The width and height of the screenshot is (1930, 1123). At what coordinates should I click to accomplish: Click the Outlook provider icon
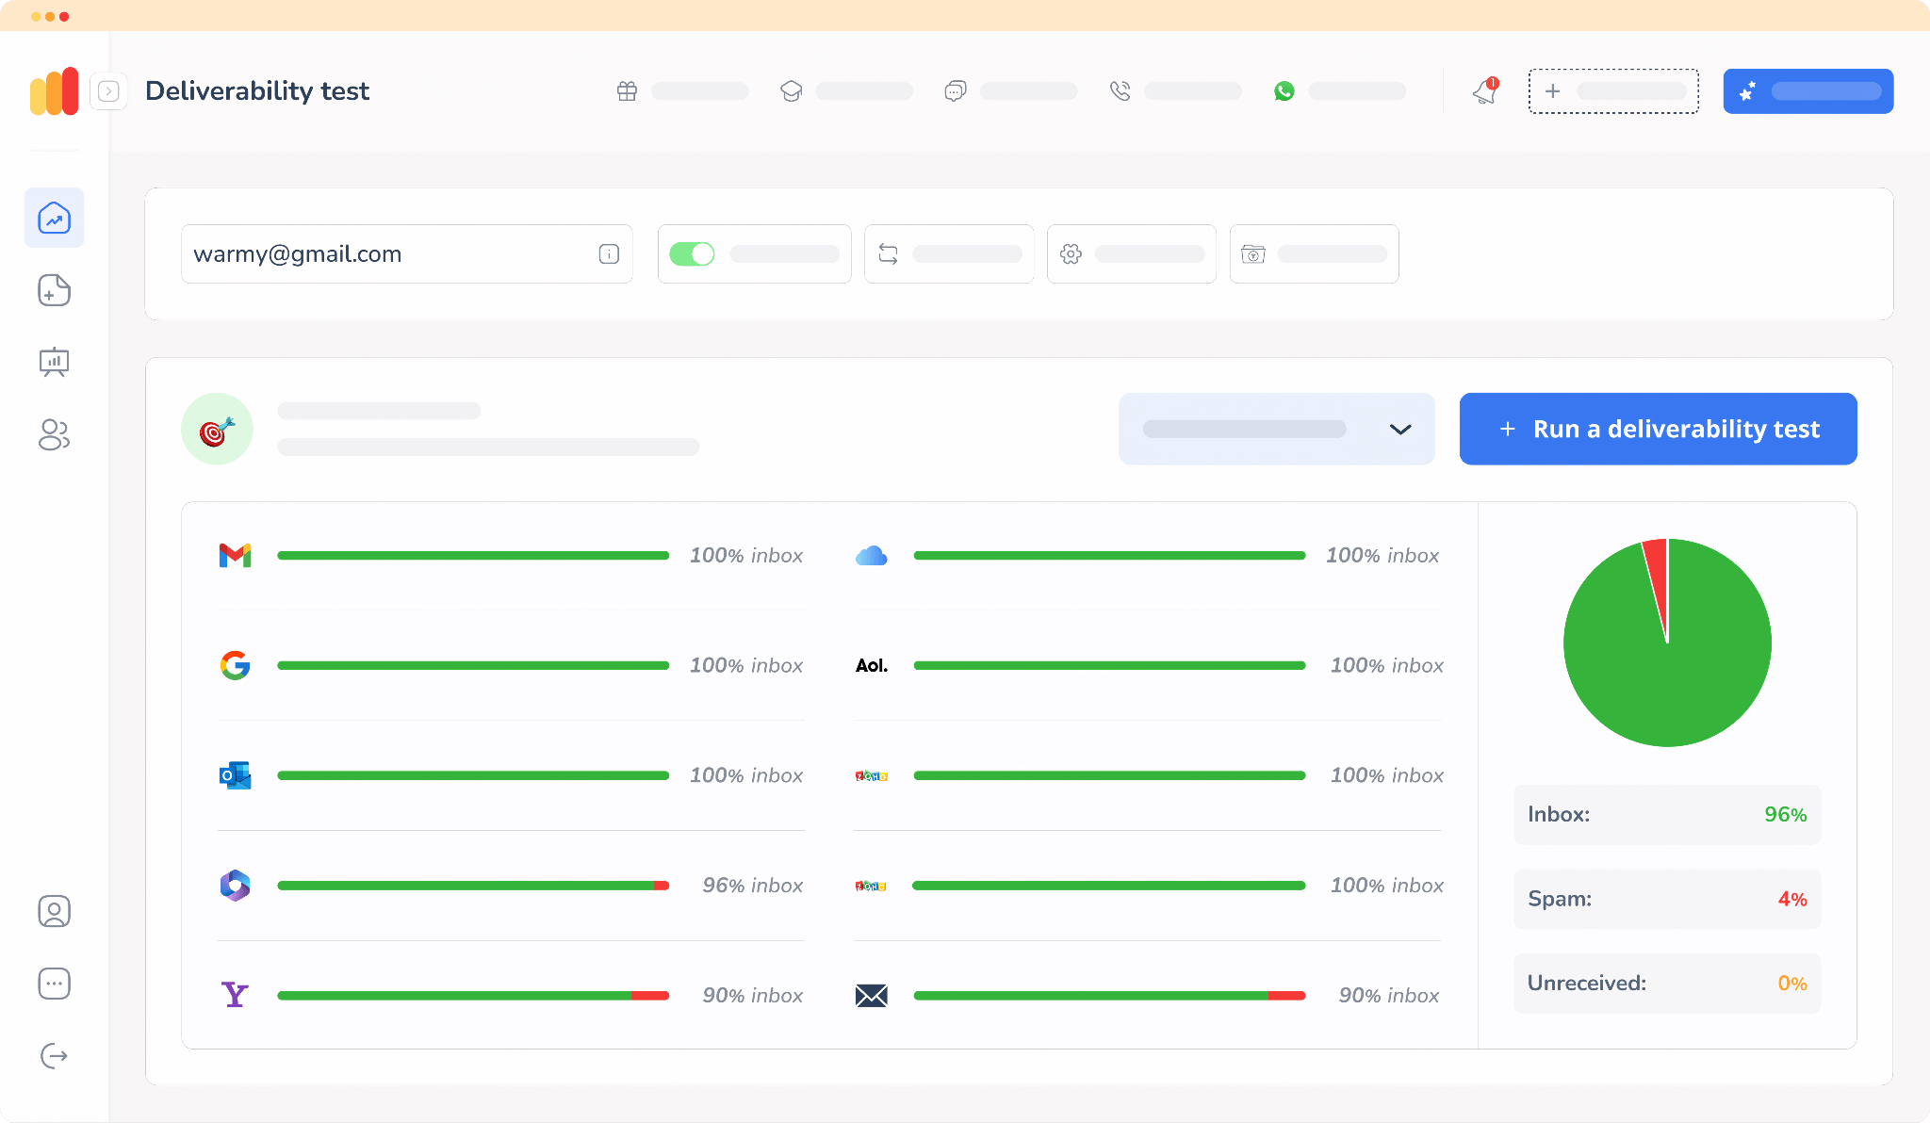click(x=235, y=775)
